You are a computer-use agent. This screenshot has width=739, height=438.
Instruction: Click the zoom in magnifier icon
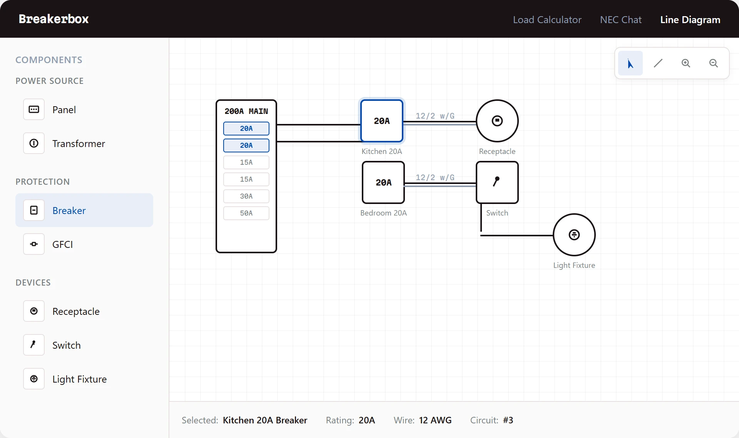click(x=685, y=63)
